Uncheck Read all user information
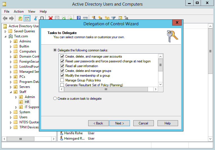Viewport: 215px width, 150px height. pos(62,66)
